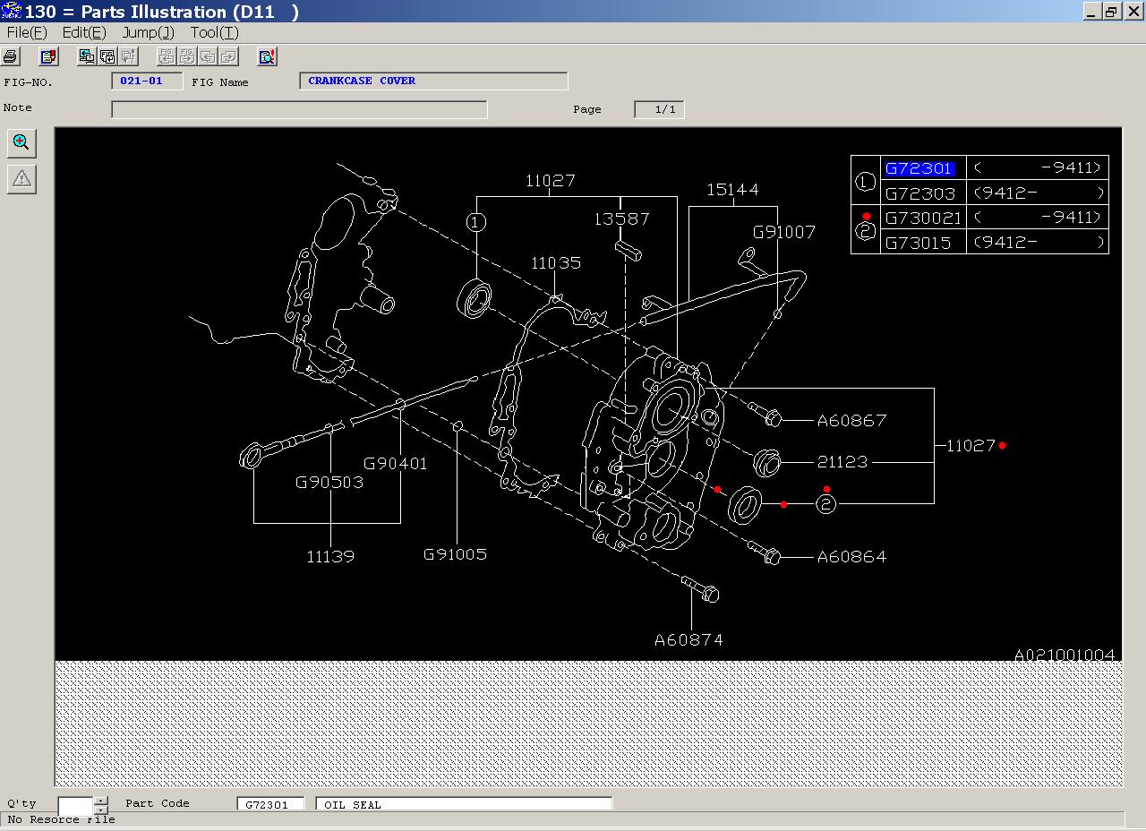The image size is (1146, 831).
Task: Open the Tool menu
Action: (x=214, y=32)
